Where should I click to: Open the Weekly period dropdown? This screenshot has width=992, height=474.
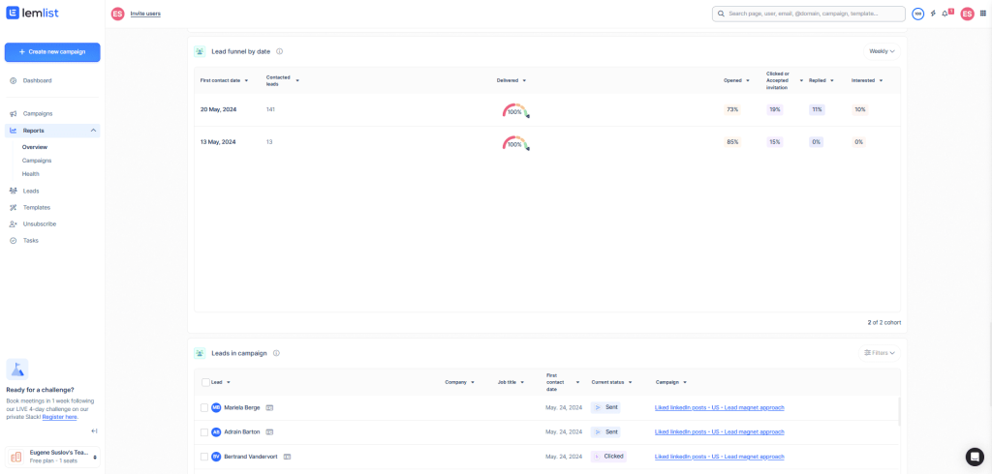point(882,51)
